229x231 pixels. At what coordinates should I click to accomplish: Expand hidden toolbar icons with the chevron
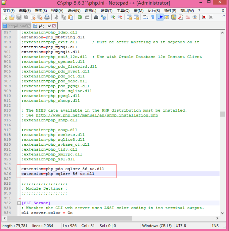[x=224, y=16]
